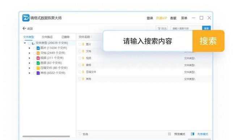Switch to preview mode grid icon
Viewport: 247px width, 140px height.
click(170, 134)
